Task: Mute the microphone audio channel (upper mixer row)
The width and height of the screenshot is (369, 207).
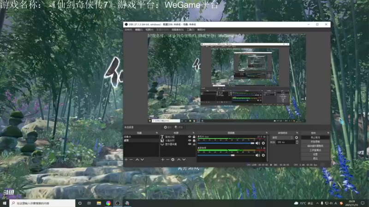Action: (x=258, y=143)
